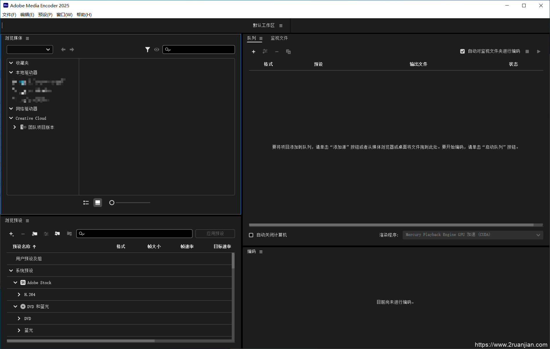
Task: Open the 浏览媒体 panel menu icon
Action: tap(27, 38)
